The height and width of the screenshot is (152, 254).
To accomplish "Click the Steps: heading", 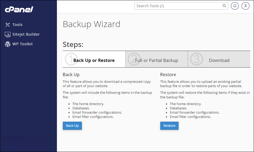I will tap(73, 45).
